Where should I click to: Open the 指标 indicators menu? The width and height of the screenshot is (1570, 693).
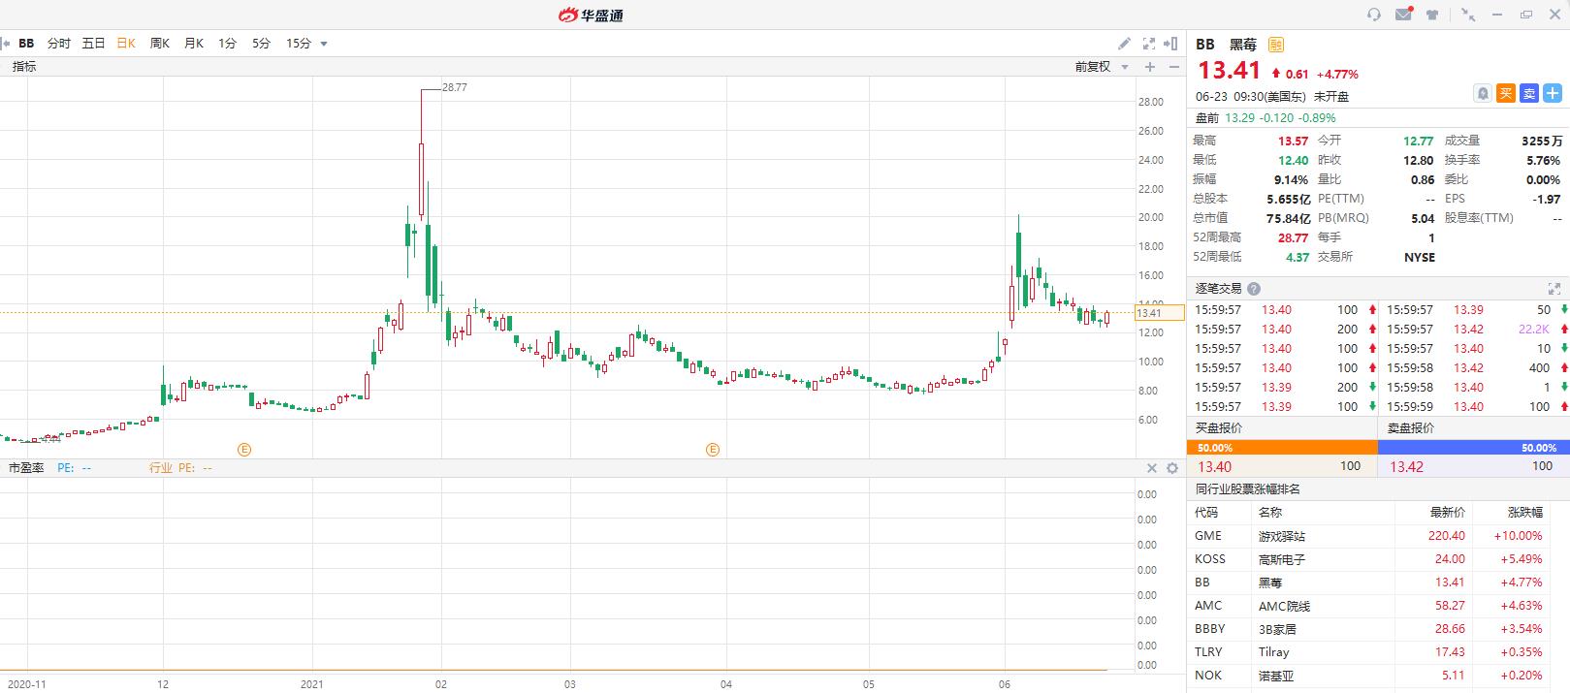click(24, 67)
